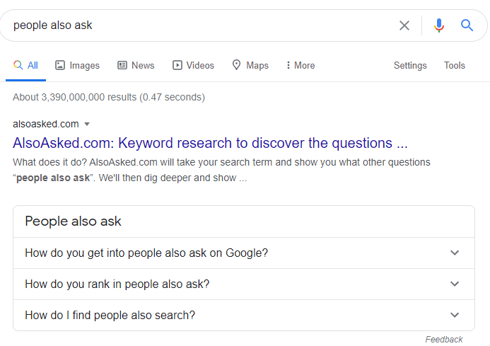This screenshot has width=490, height=346.
Task: Click the alsoasked.com site URL
Action: (x=46, y=125)
